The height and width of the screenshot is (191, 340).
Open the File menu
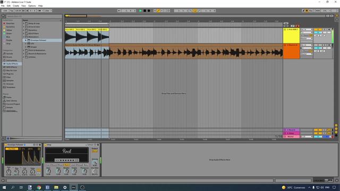point(3,6)
